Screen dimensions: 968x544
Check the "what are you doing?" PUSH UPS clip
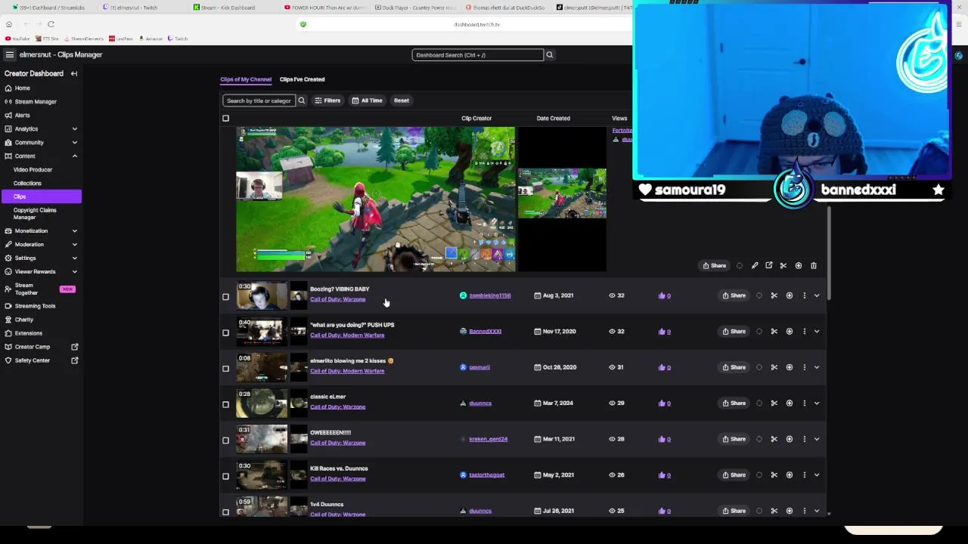(225, 332)
